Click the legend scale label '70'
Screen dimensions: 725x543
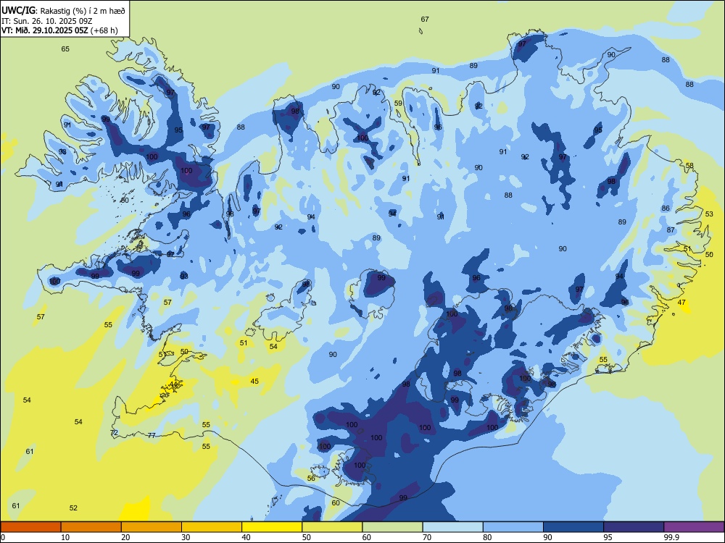pyautogui.click(x=427, y=537)
